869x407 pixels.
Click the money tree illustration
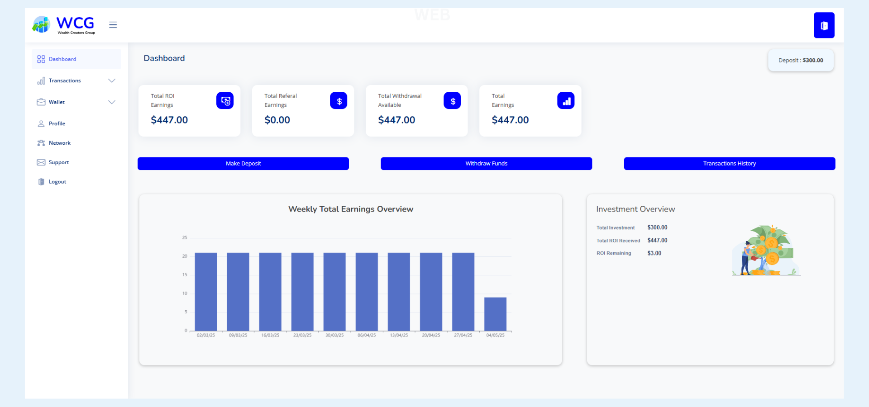[x=766, y=251]
